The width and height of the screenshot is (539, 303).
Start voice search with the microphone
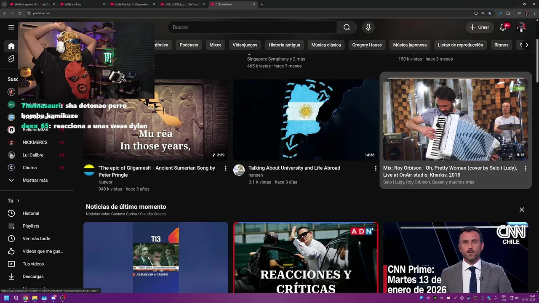click(x=368, y=27)
